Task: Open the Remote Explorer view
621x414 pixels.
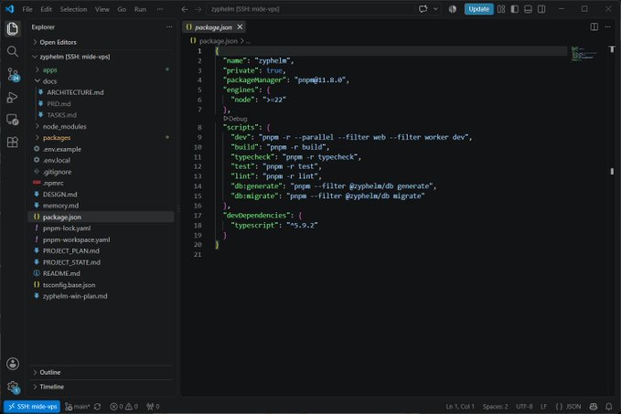Action: [12, 120]
